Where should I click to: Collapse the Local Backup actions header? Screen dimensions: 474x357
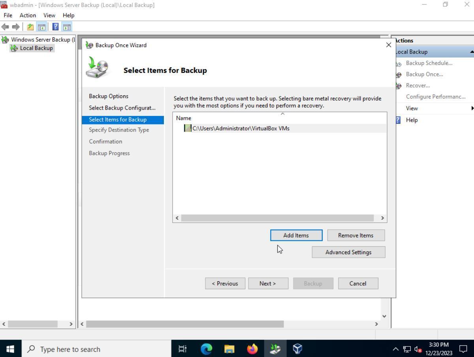472,51
